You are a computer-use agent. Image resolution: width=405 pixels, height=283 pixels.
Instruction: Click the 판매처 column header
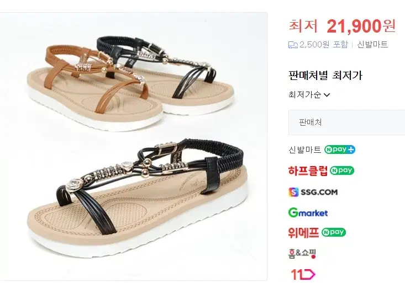310,122
